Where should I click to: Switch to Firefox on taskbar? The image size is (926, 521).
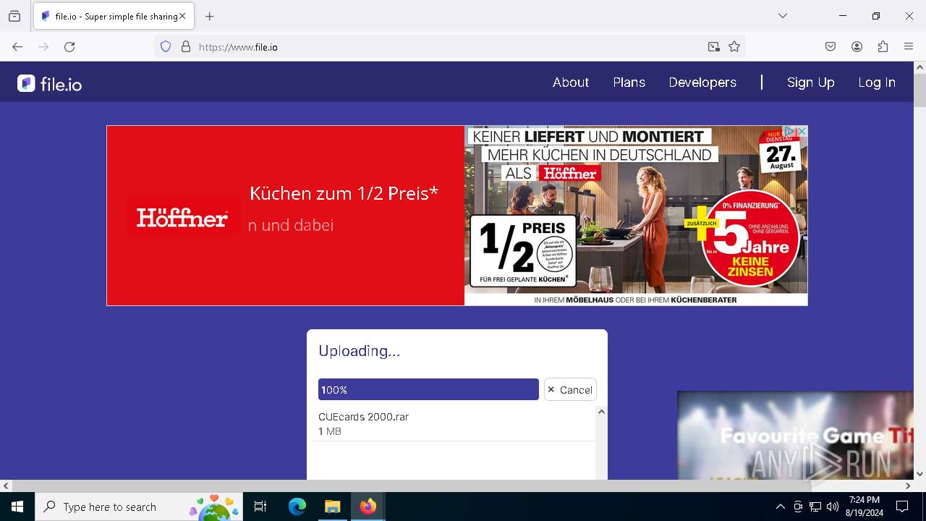pos(368,507)
